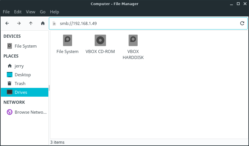Open the Edit menu

click(18, 12)
